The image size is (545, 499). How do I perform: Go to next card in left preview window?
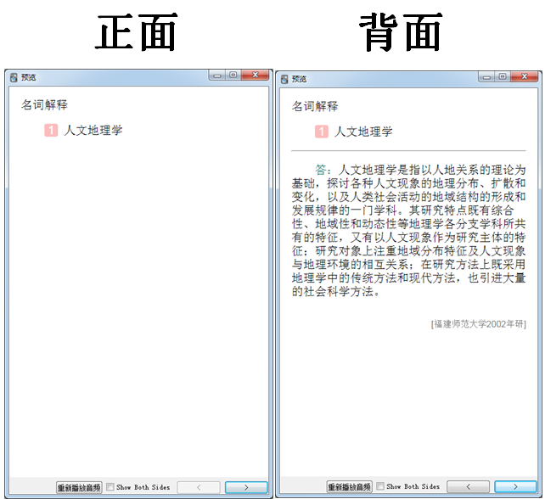pos(246,487)
